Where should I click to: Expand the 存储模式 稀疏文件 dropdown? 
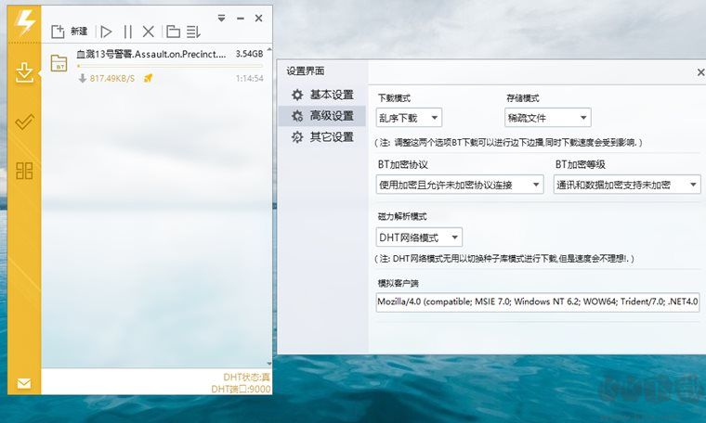547,118
